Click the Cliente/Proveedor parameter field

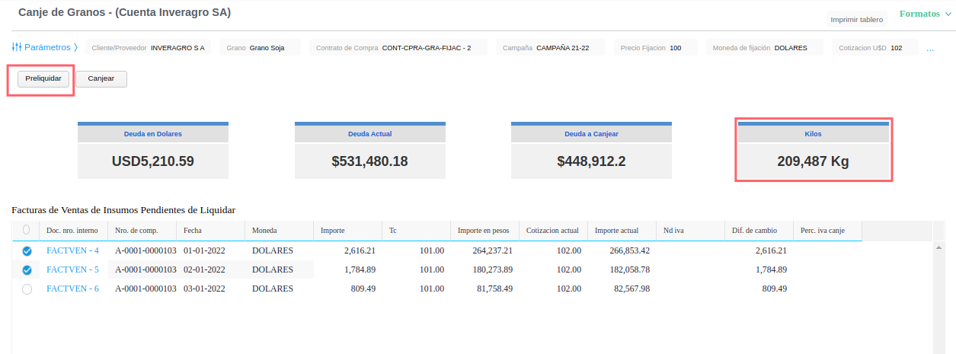tap(148, 48)
